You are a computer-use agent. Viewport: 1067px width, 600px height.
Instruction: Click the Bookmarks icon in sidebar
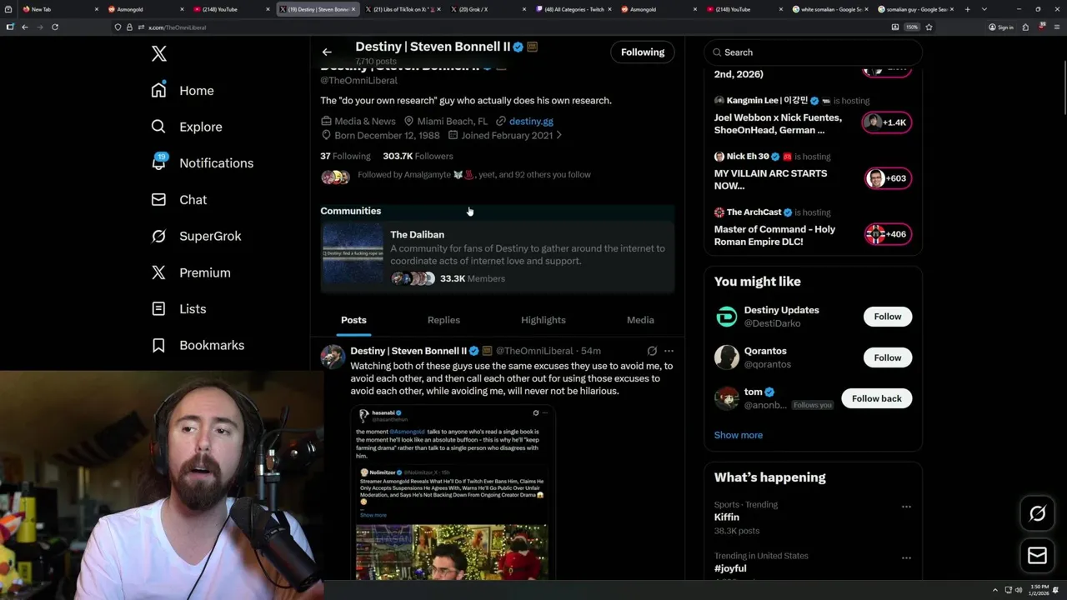[158, 345]
